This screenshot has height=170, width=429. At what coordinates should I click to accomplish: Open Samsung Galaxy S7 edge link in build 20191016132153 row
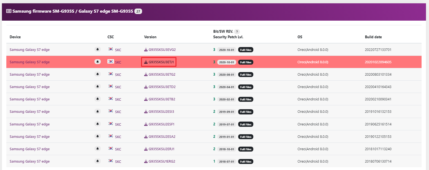tap(30, 112)
